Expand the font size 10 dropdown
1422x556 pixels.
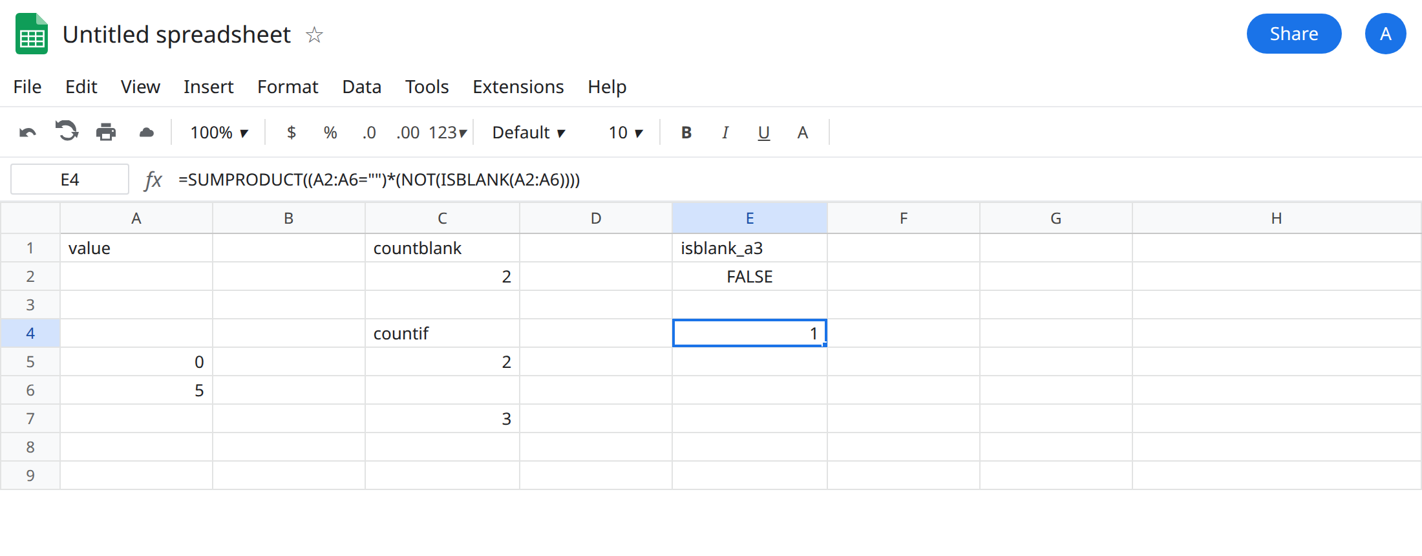pyautogui.click(x=626, y=133)
